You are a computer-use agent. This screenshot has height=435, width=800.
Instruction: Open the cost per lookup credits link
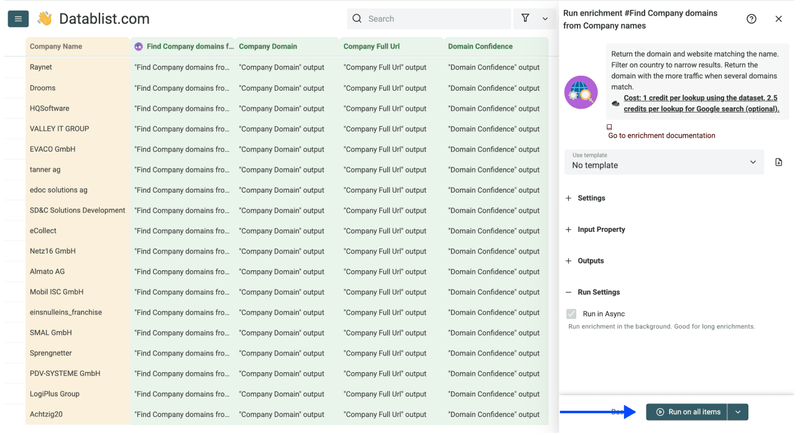(701, 104)
